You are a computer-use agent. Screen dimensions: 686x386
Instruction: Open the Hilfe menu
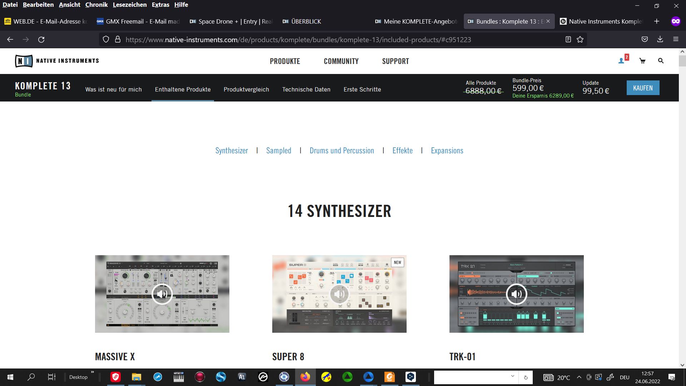coord(181,5)
